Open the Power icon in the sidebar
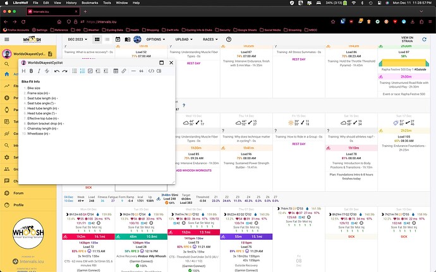Screen dimensions: 436x272 tap(7, 98)
